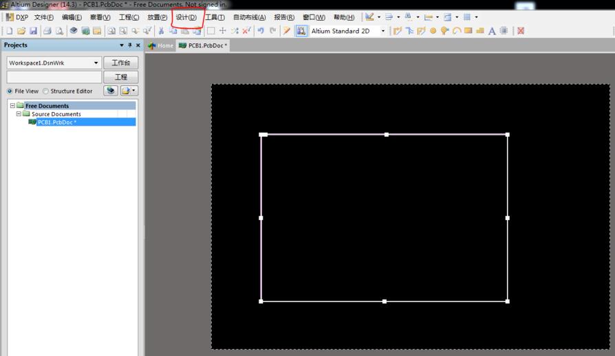Select the File View radio button
615x356 pixels.
coord(10,91)
